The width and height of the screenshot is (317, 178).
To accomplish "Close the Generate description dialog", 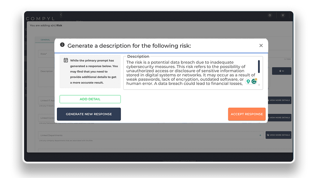I will [x=261, y=45].
